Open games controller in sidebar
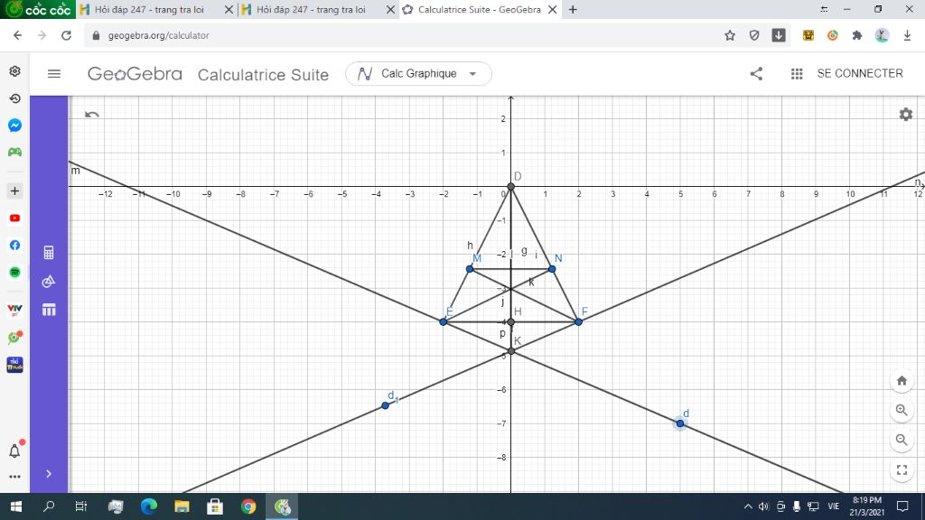 (14, 152)
